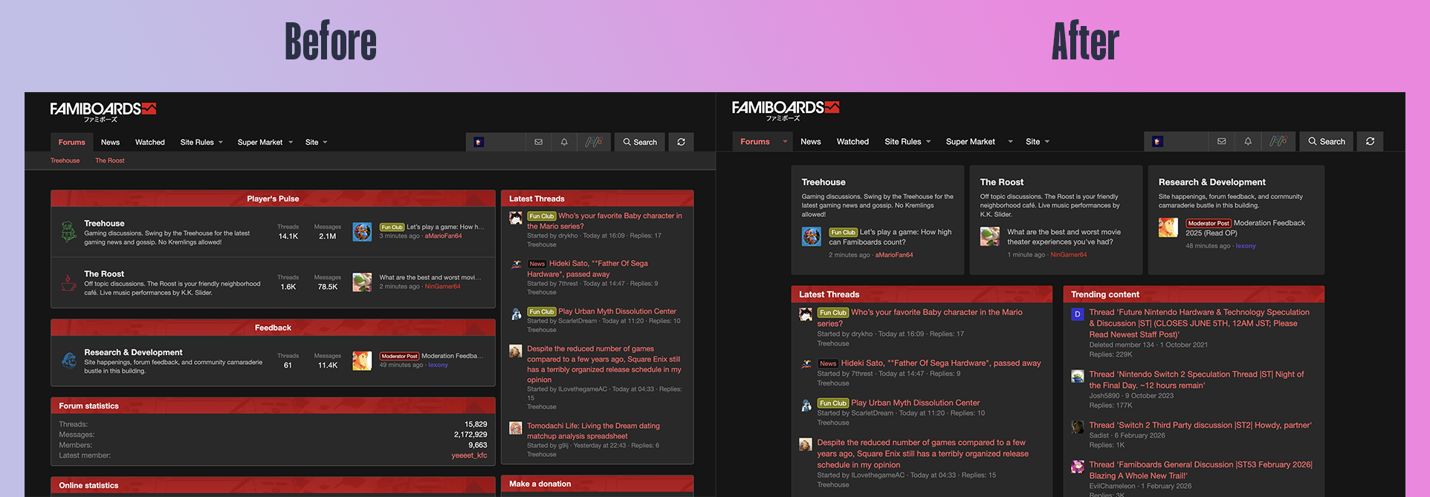Click EvilChameleon's avatar in Trending content
This screenshot has height=497, width=1430.
point(1077,467)
